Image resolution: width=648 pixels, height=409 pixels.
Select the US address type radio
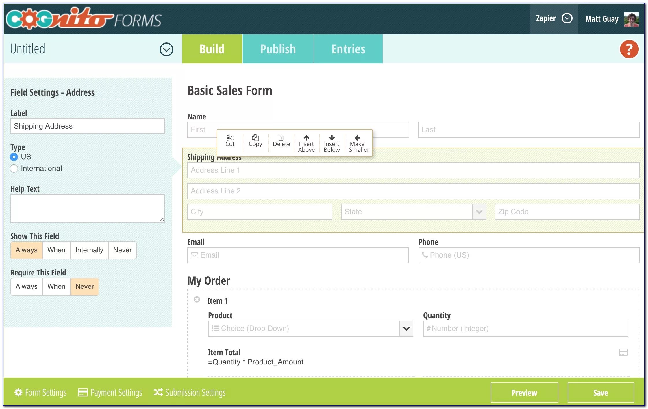tap(14, 157)
